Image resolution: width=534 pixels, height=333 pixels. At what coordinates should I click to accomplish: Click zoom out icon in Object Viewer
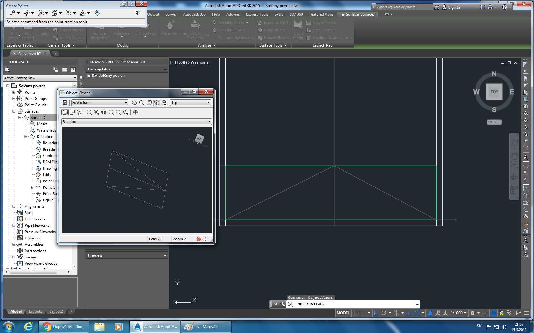pos(119,112)
